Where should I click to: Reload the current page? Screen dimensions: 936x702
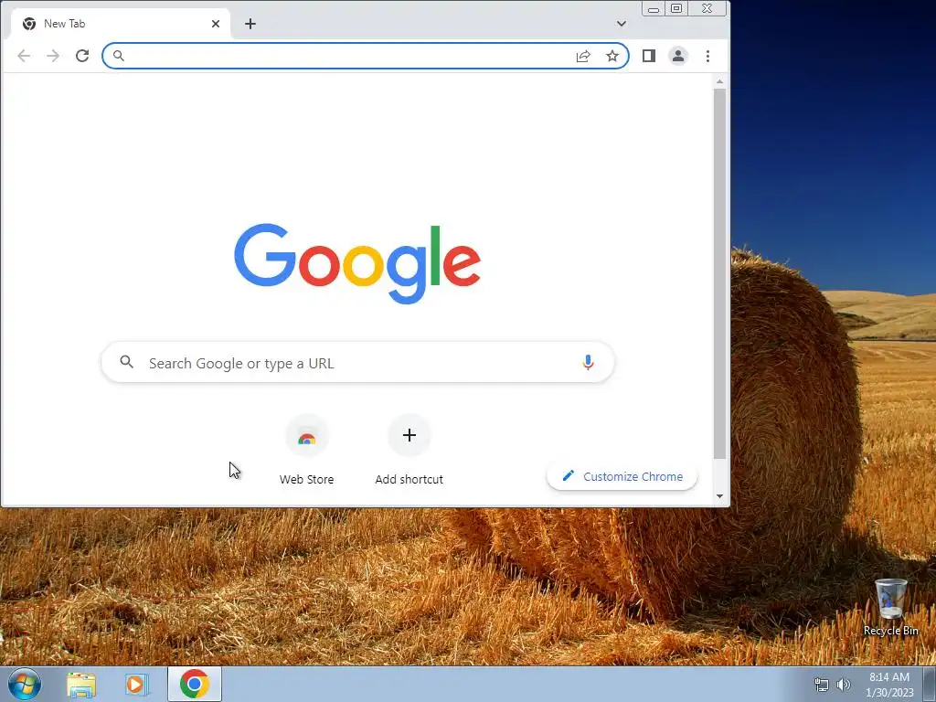(x=82, y=56)
